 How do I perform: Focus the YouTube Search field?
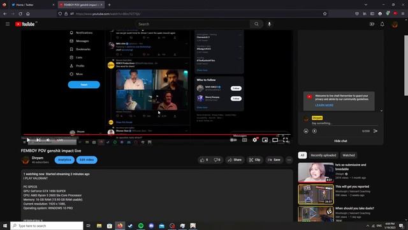coord(193,24)
